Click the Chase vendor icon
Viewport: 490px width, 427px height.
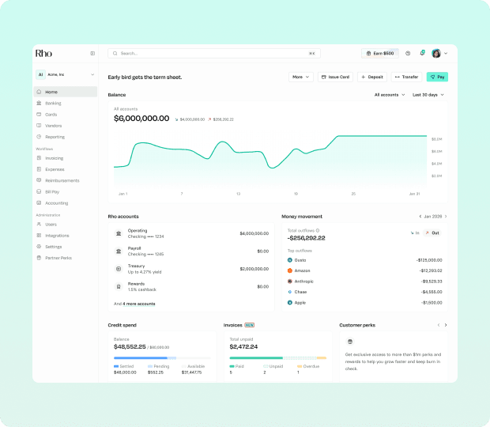[290, 292]
